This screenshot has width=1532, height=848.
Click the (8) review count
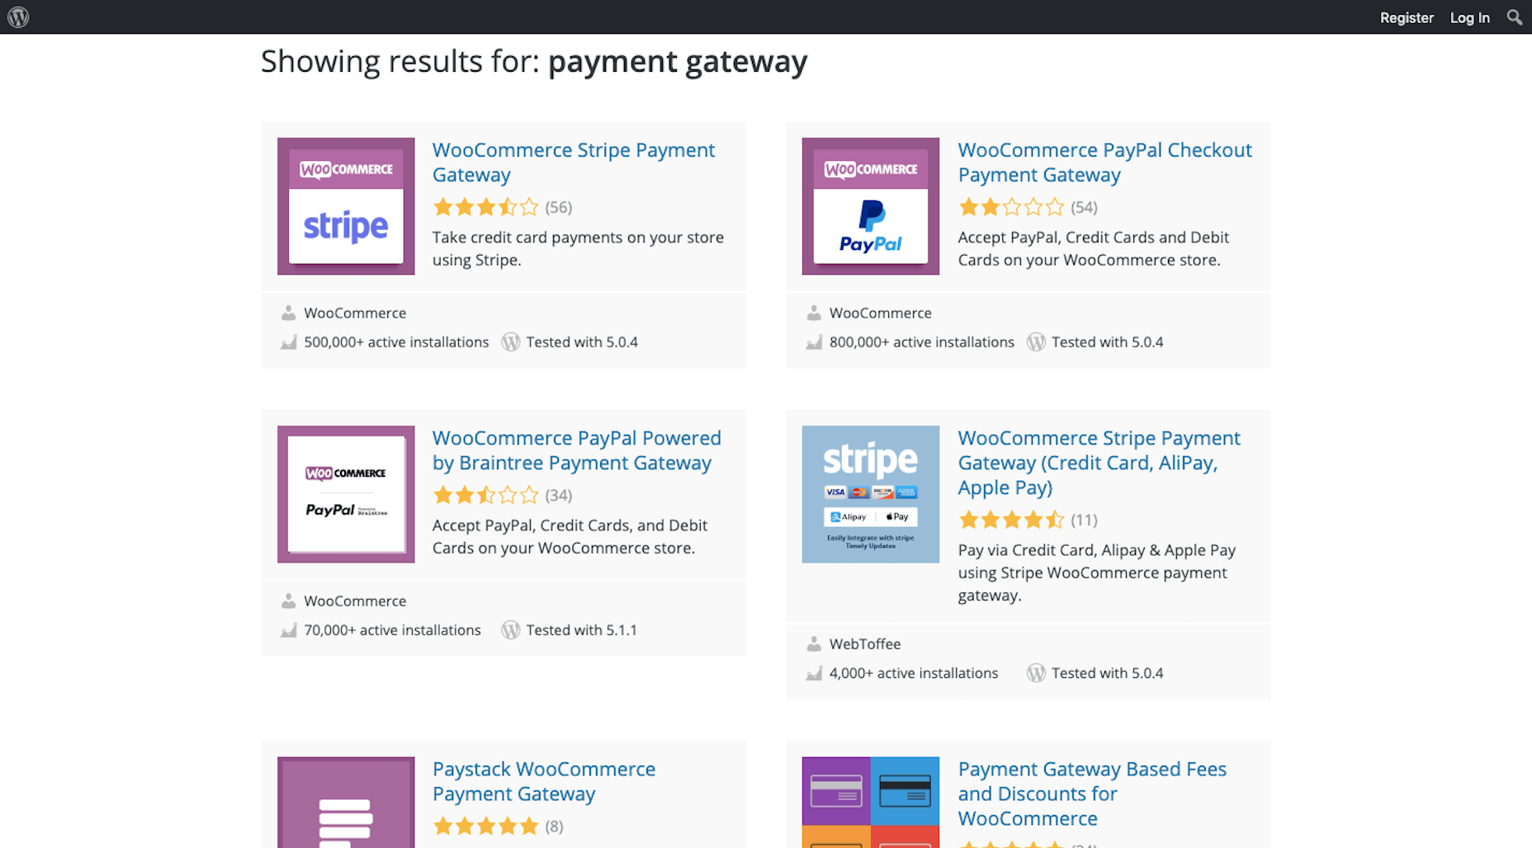(554, 826)
